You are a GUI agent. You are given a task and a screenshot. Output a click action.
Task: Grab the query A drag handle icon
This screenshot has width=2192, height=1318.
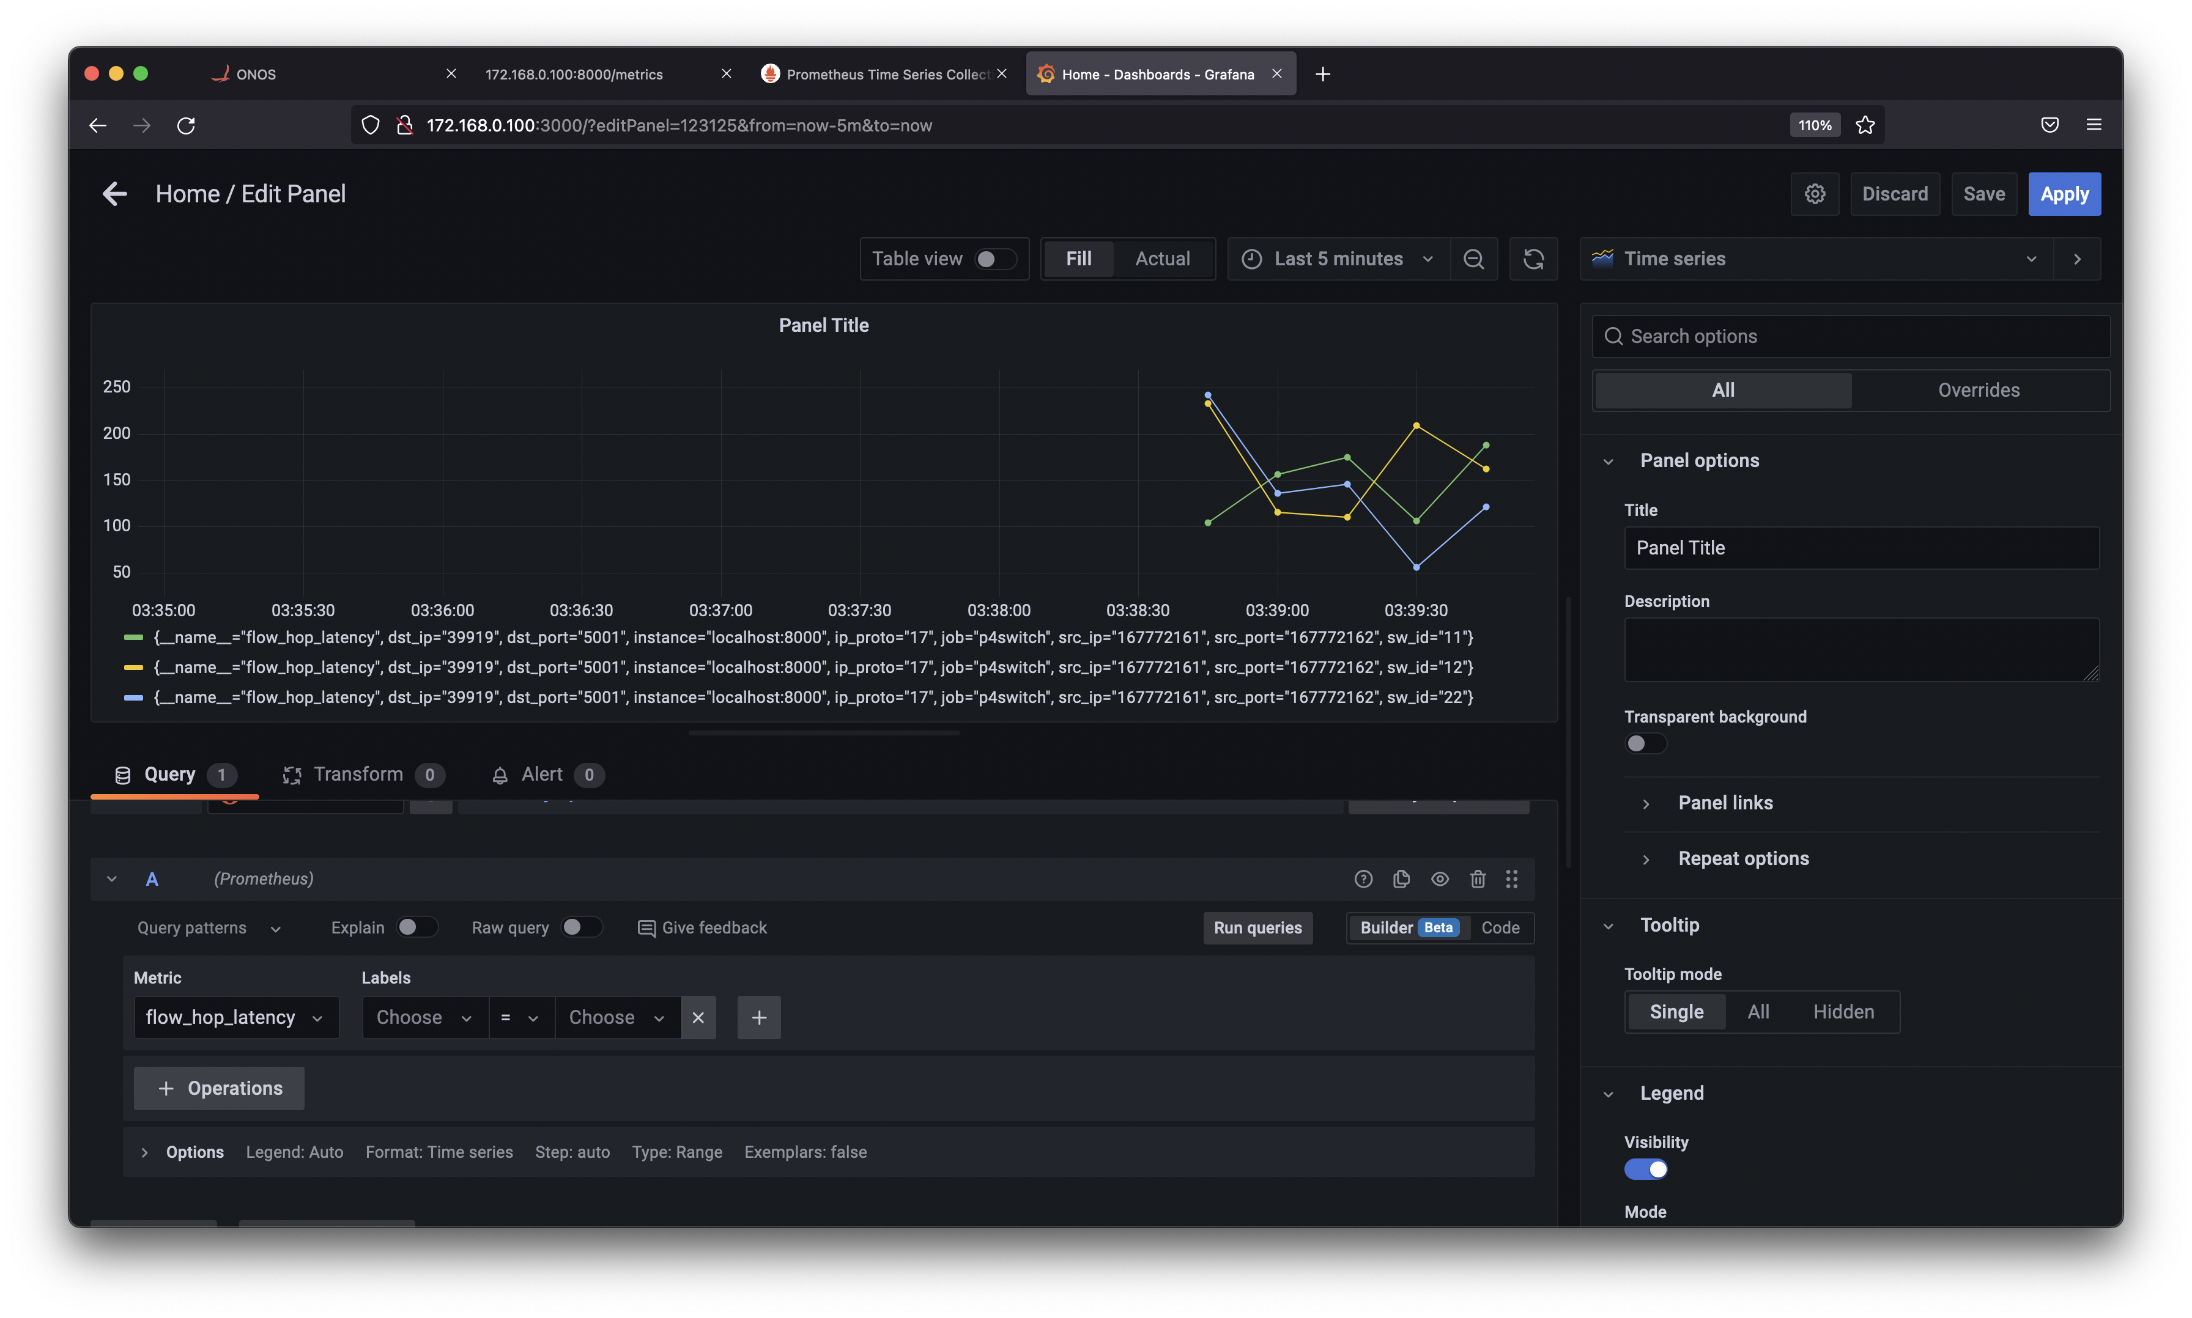(1511, 878)
